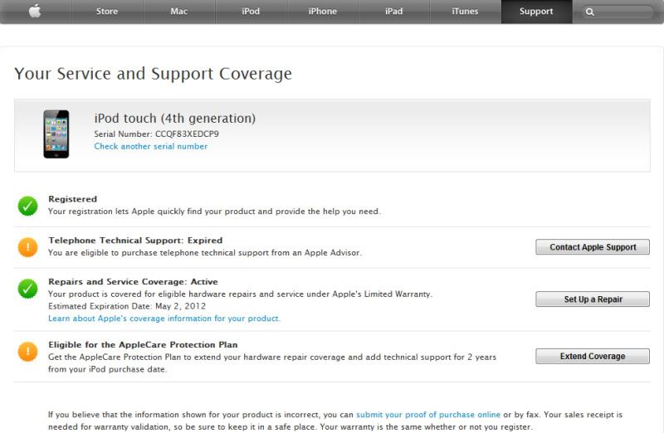The height and width of the screenshot is (433, 664).
Task: Open the iPod tab
Action: coord(251,12)
